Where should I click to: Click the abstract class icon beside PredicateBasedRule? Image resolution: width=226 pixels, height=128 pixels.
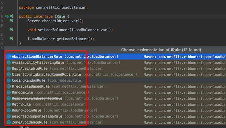9,86
